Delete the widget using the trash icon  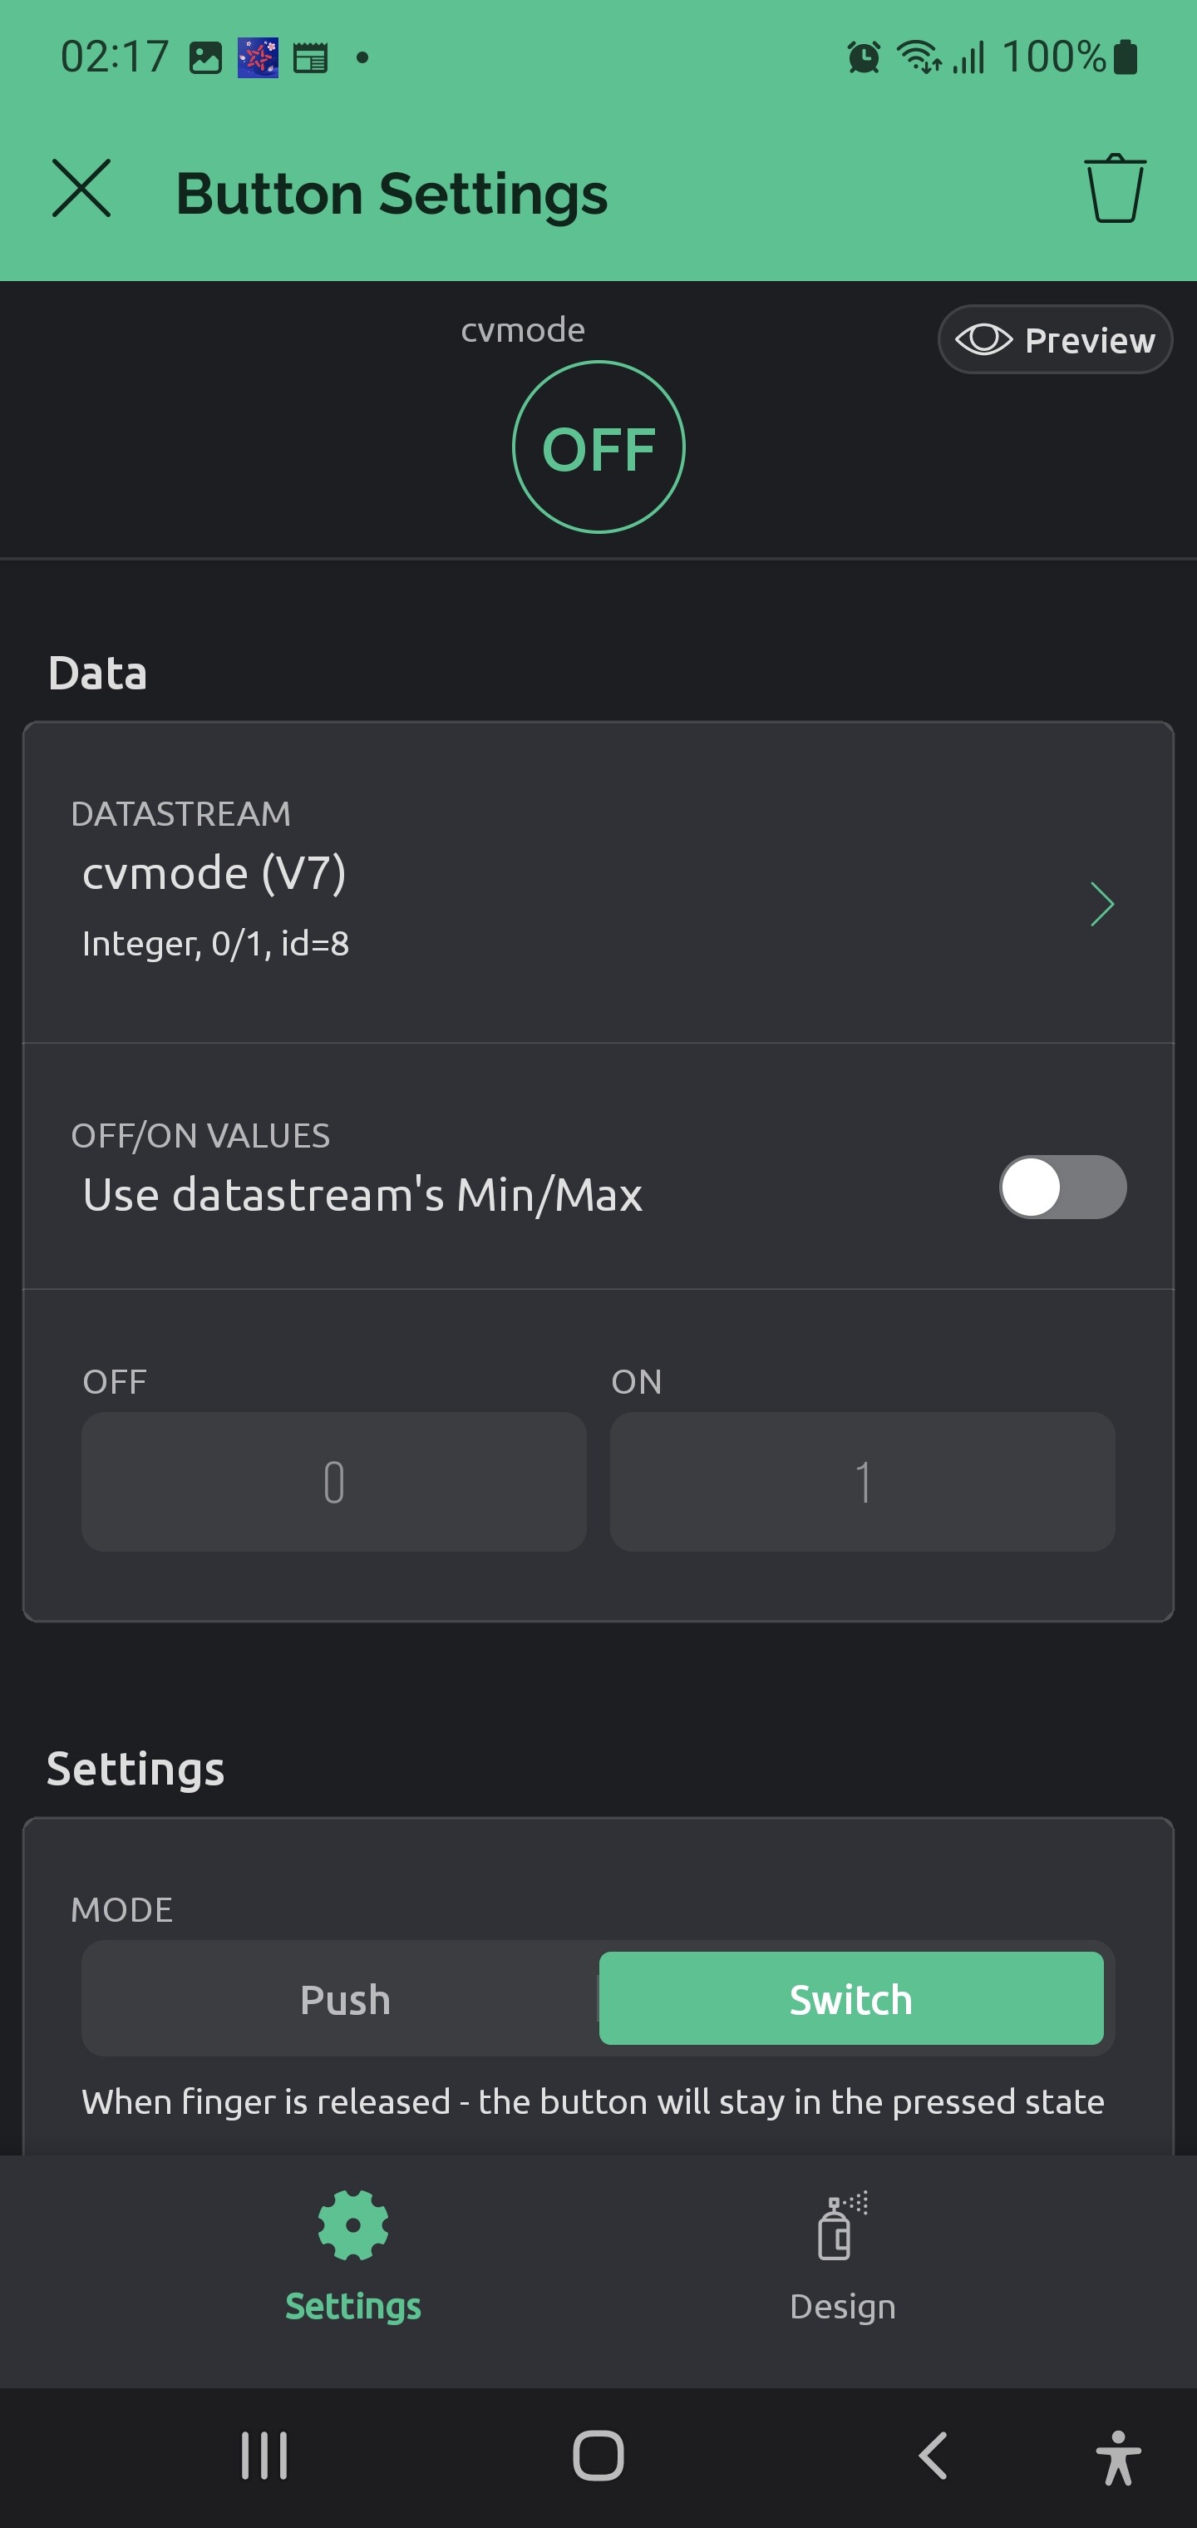[x=1115, y=189]
